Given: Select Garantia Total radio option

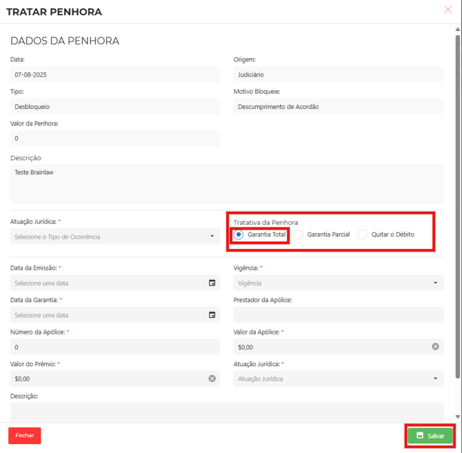Looking at the screenshot, I should [239, 234].
